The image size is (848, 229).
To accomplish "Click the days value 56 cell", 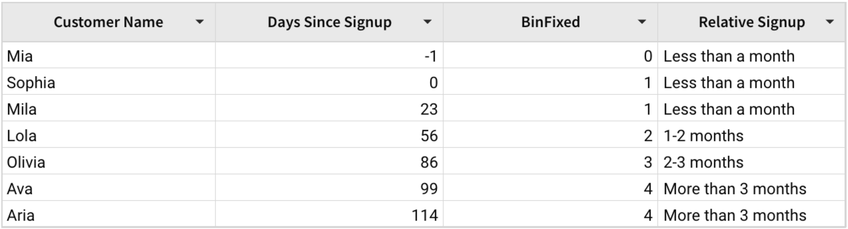I will coord(429,136).
